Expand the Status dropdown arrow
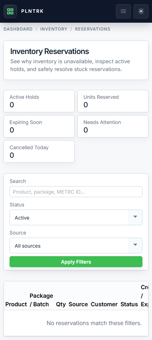This screenshot has width=152, height=340. [x=135, y=217]
